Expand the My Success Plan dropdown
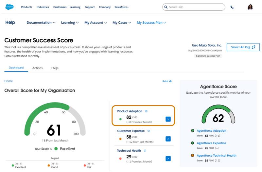This screenshot has width=262, height=172. 151,23
